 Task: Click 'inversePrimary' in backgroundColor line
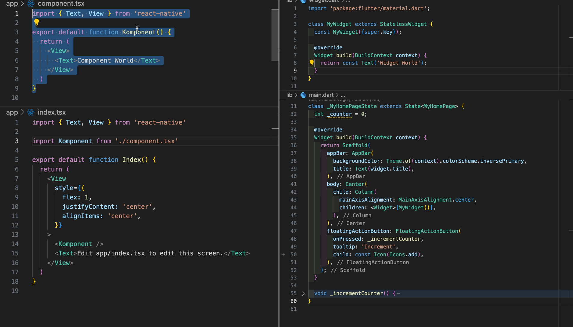(502, 161)
